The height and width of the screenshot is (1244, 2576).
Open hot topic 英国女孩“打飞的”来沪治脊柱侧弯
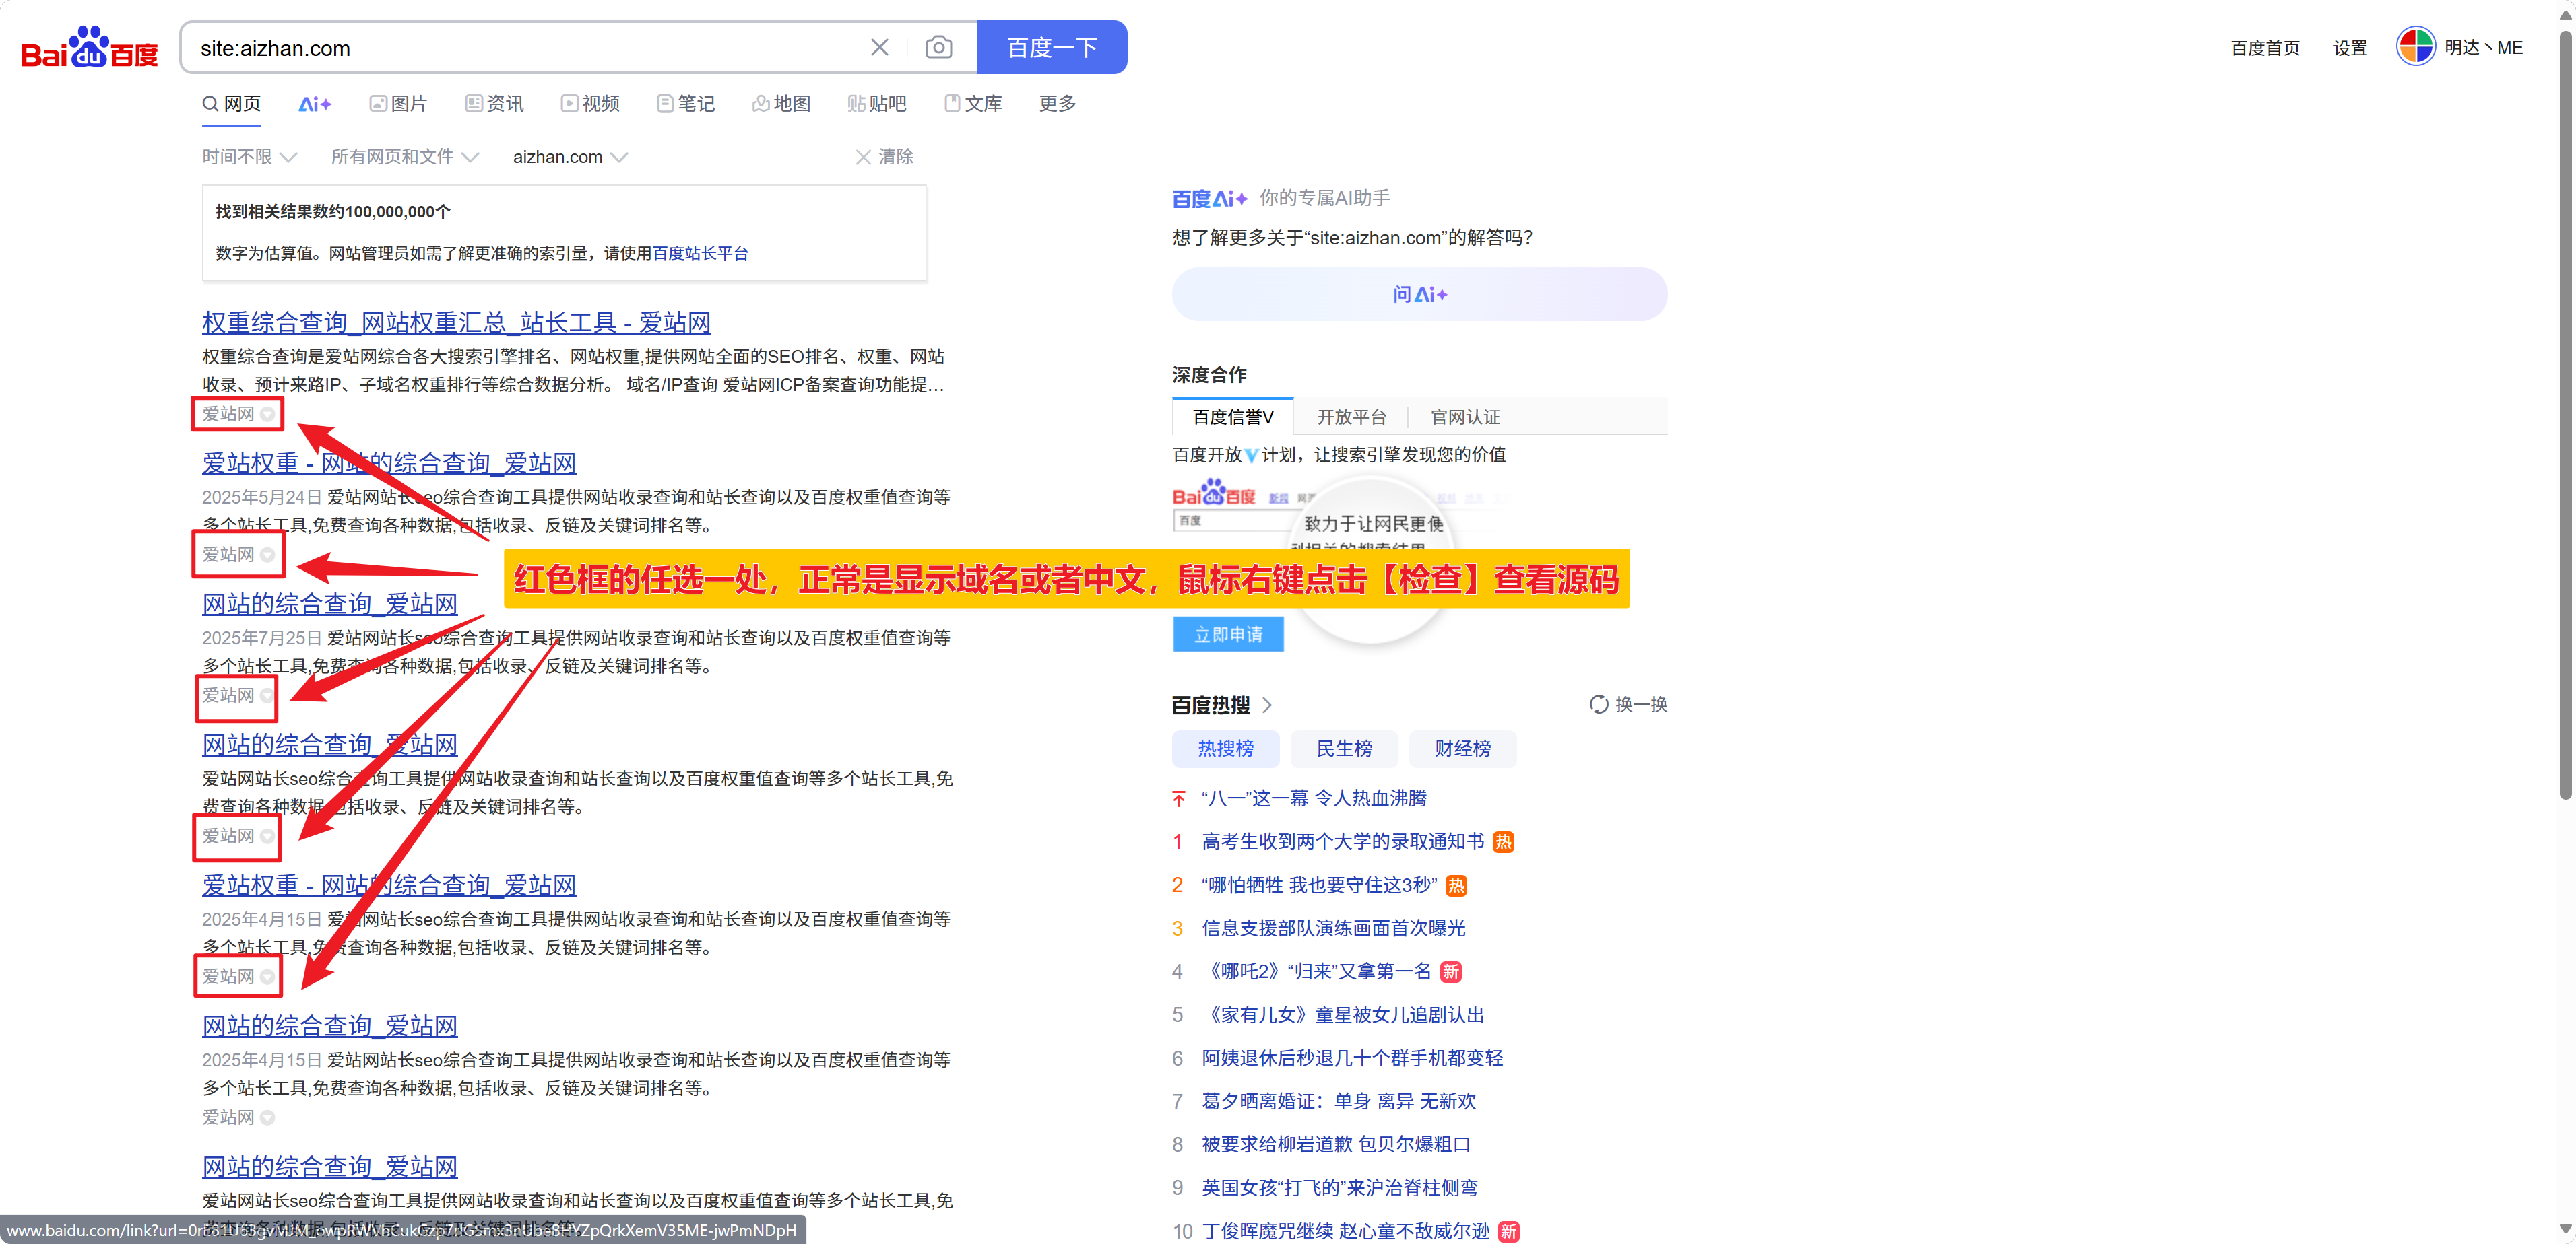(x=1339, y=1188)
